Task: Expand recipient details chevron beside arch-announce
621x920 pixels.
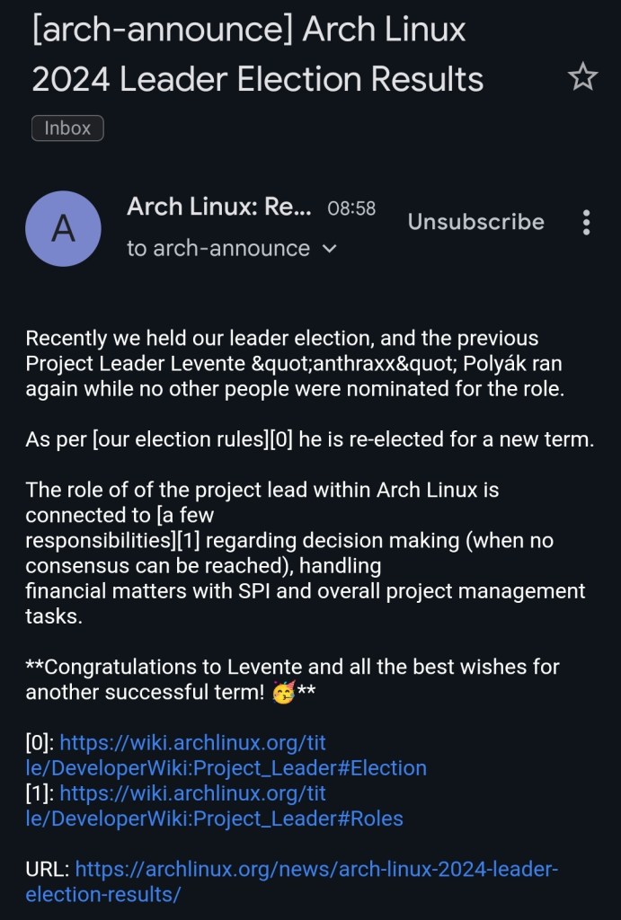Action: click(329, 249)
